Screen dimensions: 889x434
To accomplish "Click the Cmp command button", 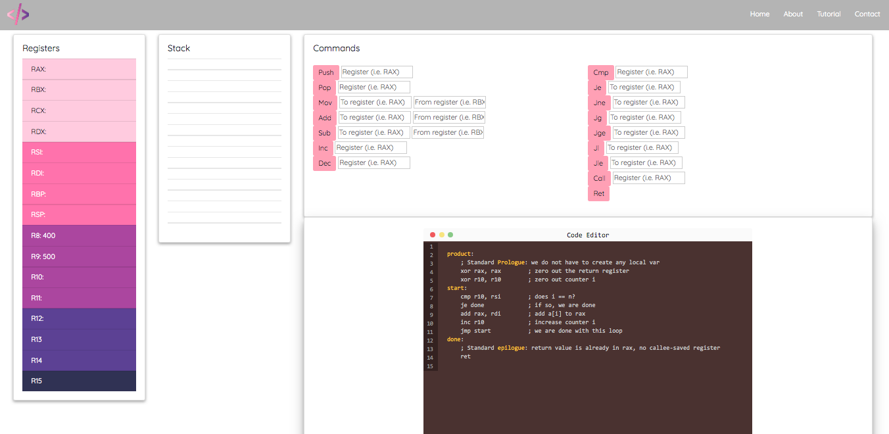I will click(x=601, y=72).
